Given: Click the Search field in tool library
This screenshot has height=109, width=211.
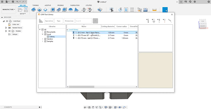Looking at the screenshot, I should point(83,21).
